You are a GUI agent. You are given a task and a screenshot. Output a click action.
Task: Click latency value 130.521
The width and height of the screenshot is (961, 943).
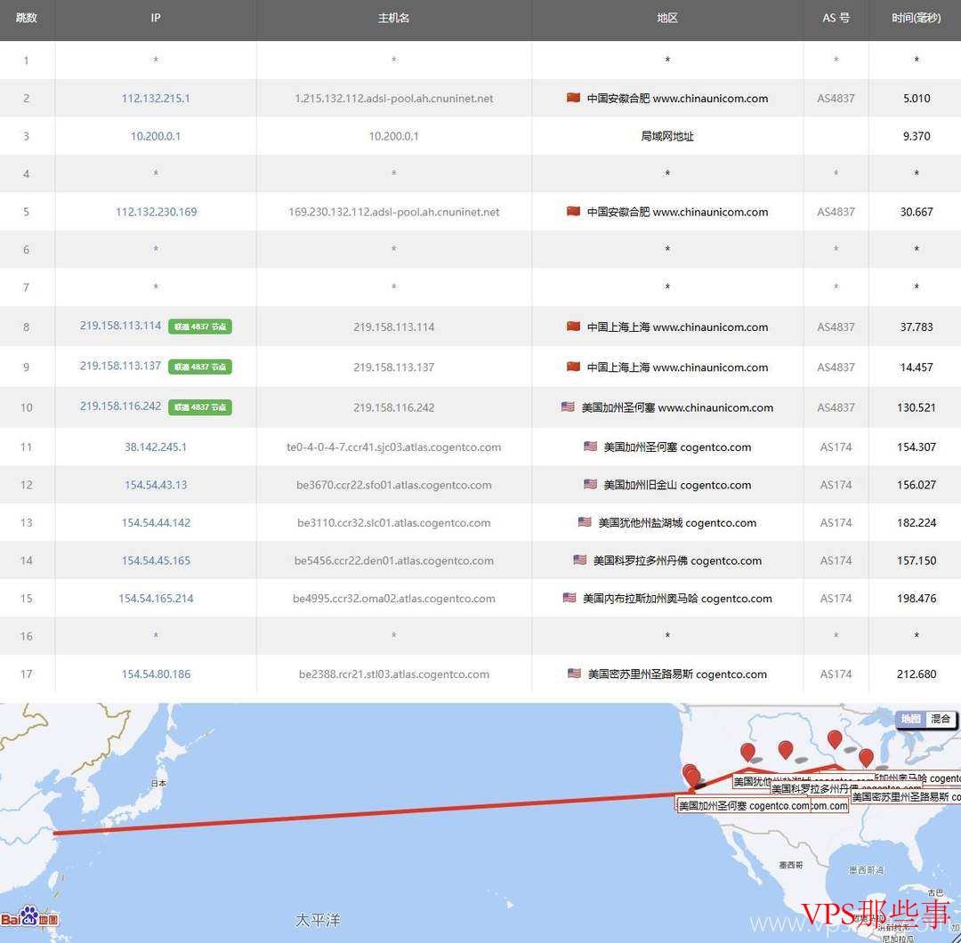pos(917,407)
